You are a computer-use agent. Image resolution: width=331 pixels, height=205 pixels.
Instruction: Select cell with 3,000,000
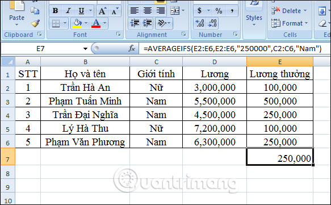215,87
